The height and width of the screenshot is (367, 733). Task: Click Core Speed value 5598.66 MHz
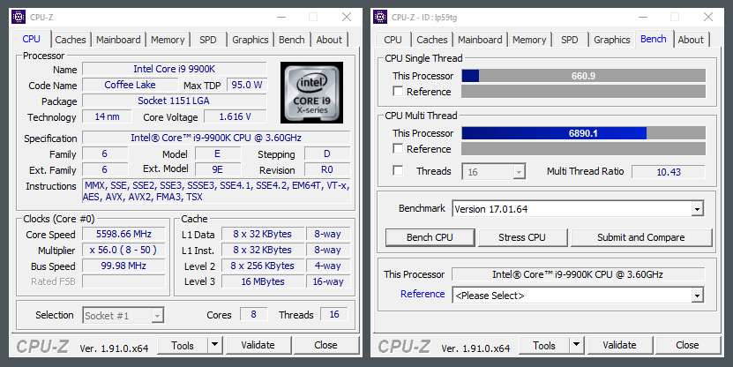(x=123, y=234)
